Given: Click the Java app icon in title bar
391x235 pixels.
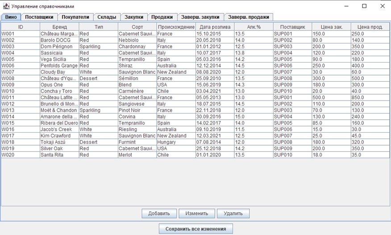Looking at the screenshot, I should (x=6, y=6).
